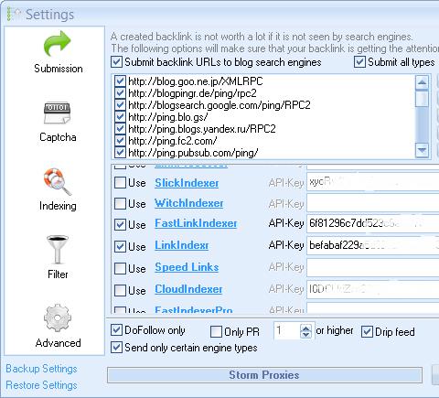Select the Captcha tab label
Image resolution: width=439 pixels, height=398 pixels.
coord(58,137)
